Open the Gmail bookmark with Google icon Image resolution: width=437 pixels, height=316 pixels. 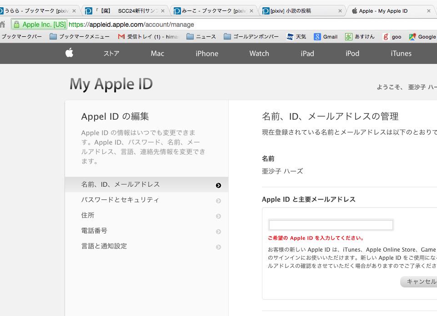[x=326, y=37]
